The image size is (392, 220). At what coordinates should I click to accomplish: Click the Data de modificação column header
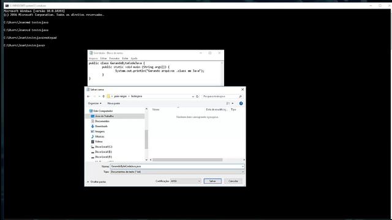(217, 109)
